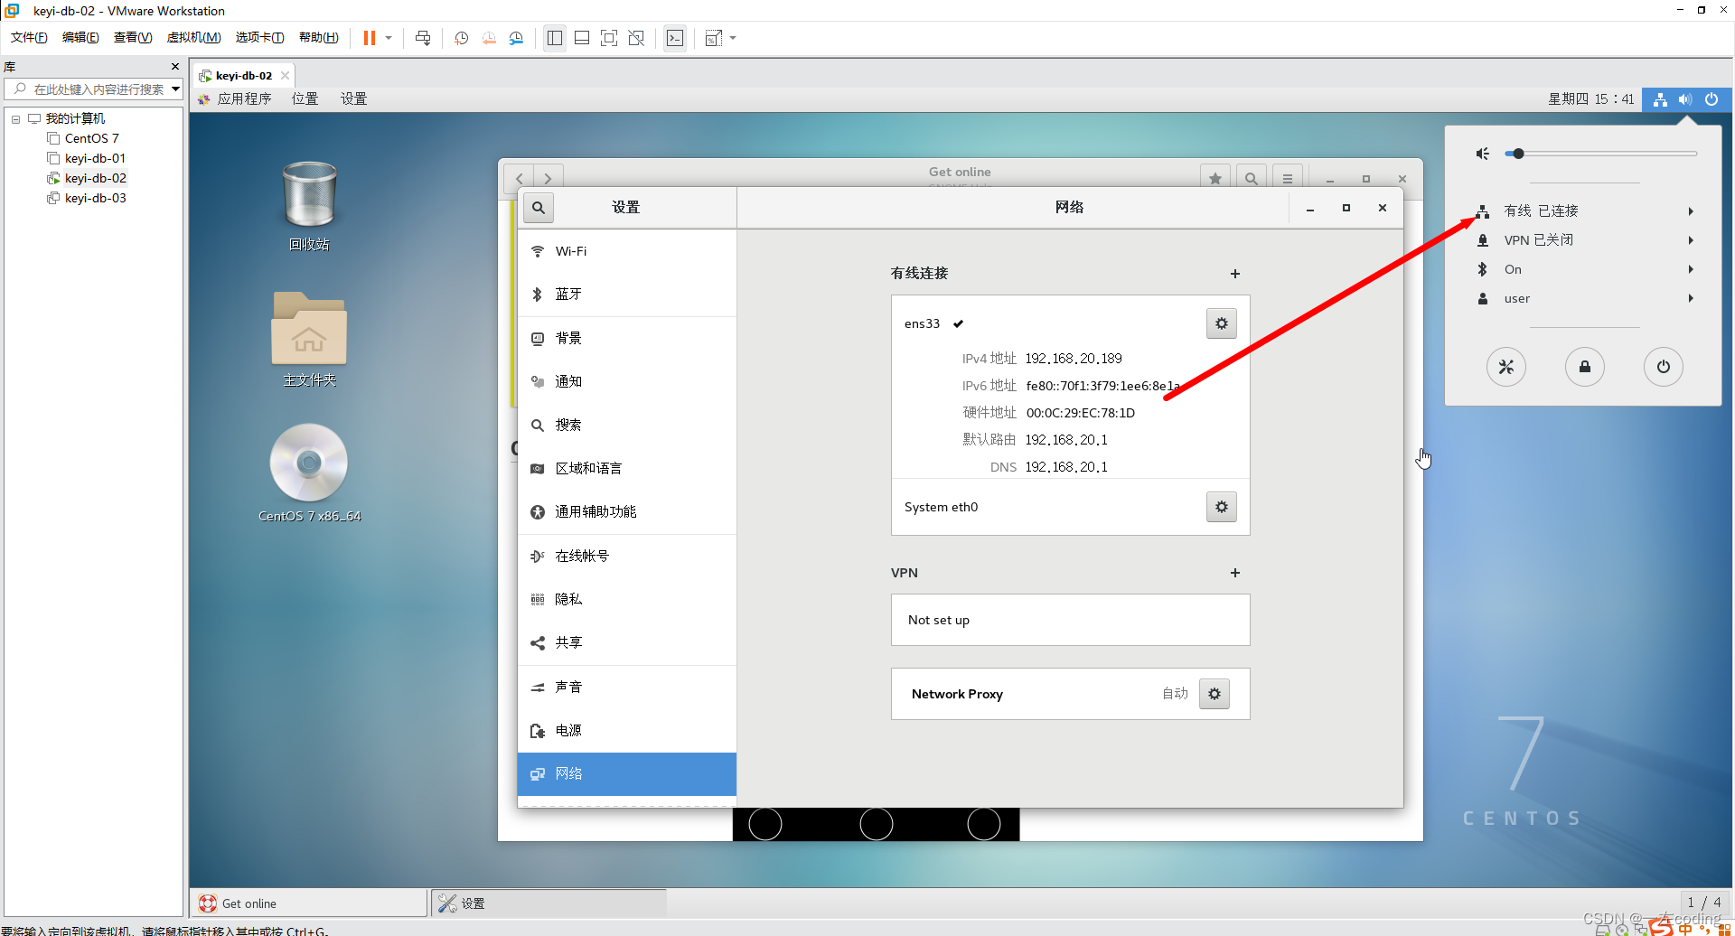Open Network Proxy settings gear
The image size is (1735, 936).
(x=1214, y=694)
